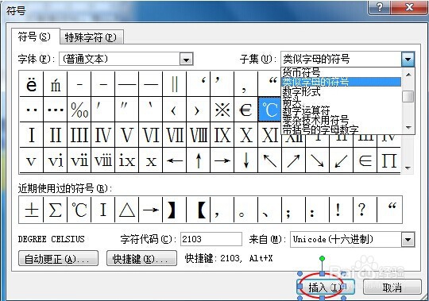This screenshot has width=429, height=301.
Task: Pick the reference mark ※ symbol
Action: coord(222,110)
